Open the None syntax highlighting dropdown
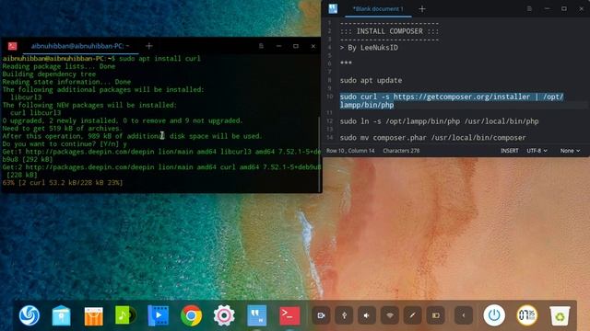590x331 pixels. pyautogui.click(x=570, y=151)
